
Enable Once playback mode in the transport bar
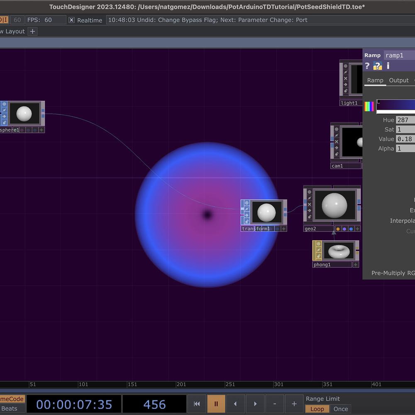point(340,409)
